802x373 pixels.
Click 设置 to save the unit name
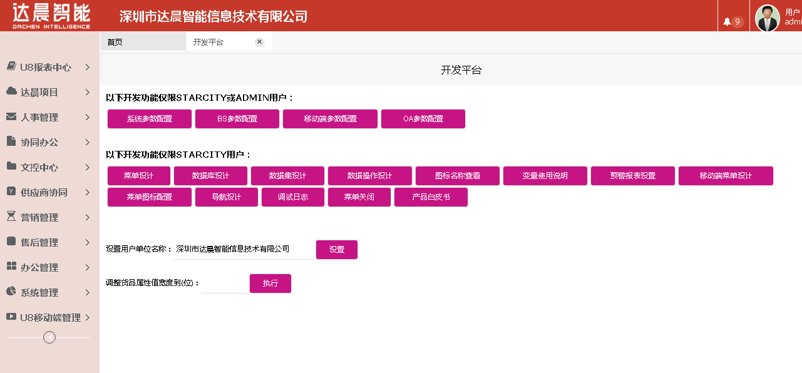(x=337, y=249)
